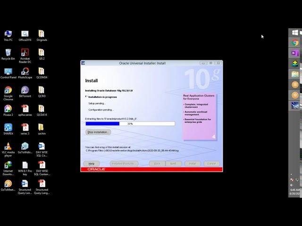Switch to OneNote in the taskbar
Viewport: 302px width, 226px height.
point(295,53)
